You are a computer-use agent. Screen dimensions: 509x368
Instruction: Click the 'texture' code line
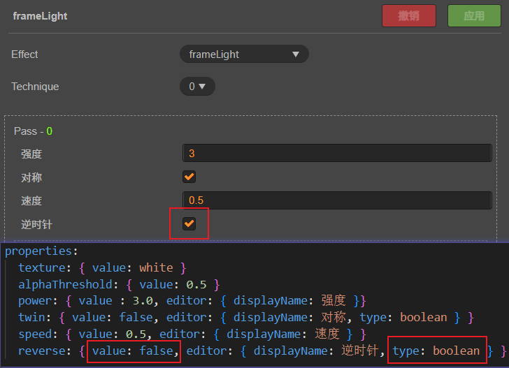[x=102, y=268]
